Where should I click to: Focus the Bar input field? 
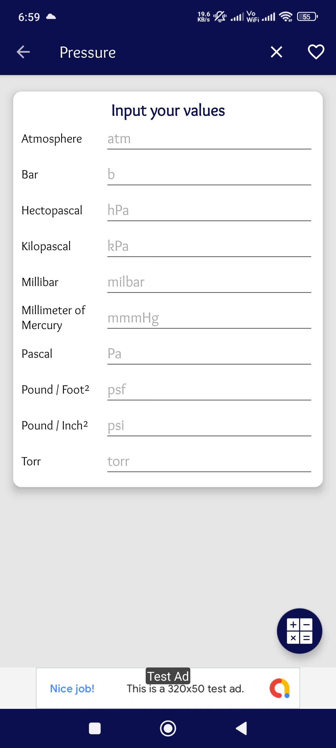(209, 175)
